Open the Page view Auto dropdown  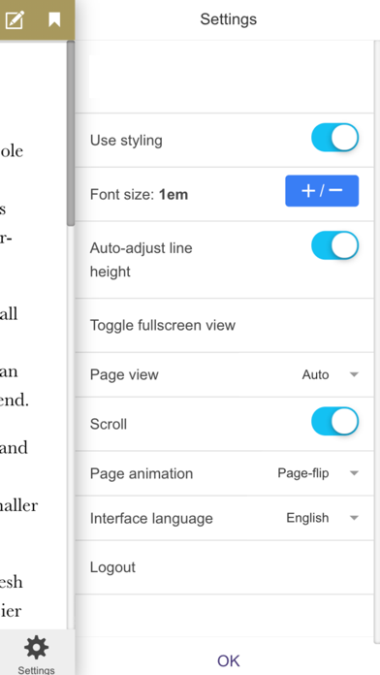[331, 374]
